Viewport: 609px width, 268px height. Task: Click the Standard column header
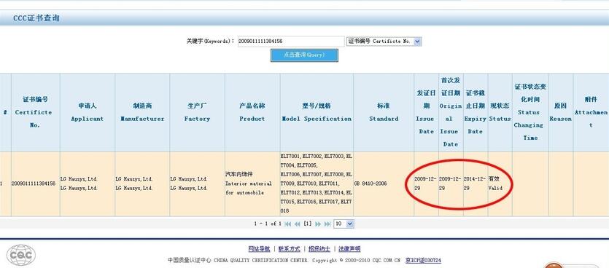tap(384, 112)
